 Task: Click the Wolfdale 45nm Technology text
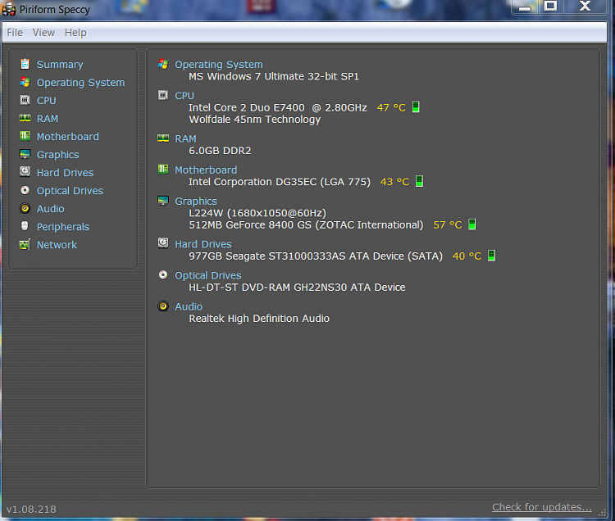[x=254, y=119]
